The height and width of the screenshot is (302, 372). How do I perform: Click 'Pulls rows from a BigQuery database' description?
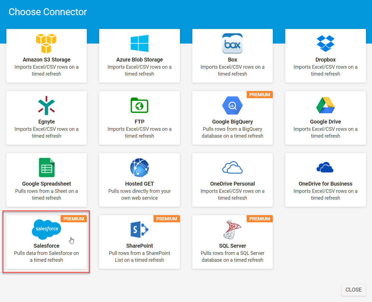click(233, 132)
